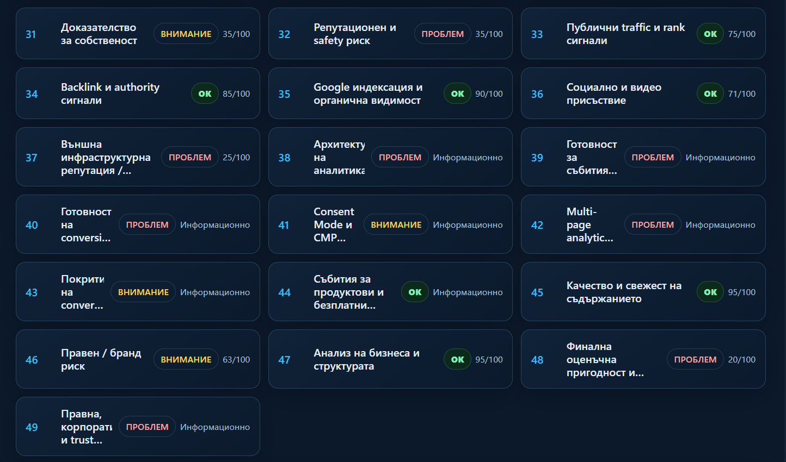The image size is (786, 462).
Task: Select title Правна, корпоративна и trust
Action: point(87,427)
